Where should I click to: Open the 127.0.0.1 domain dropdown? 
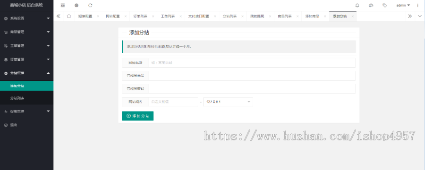228,102
